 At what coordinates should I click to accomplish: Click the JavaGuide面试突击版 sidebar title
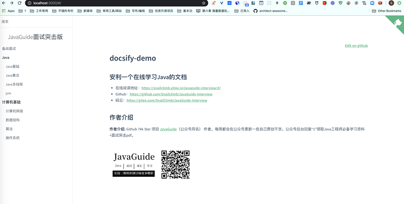(35, 37)
